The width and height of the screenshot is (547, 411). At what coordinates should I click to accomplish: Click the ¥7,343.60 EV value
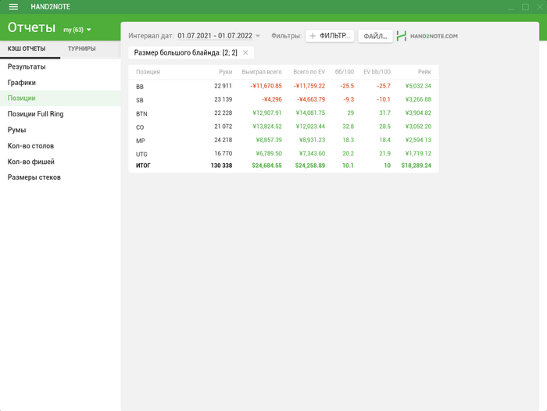[x=312, y=153]
